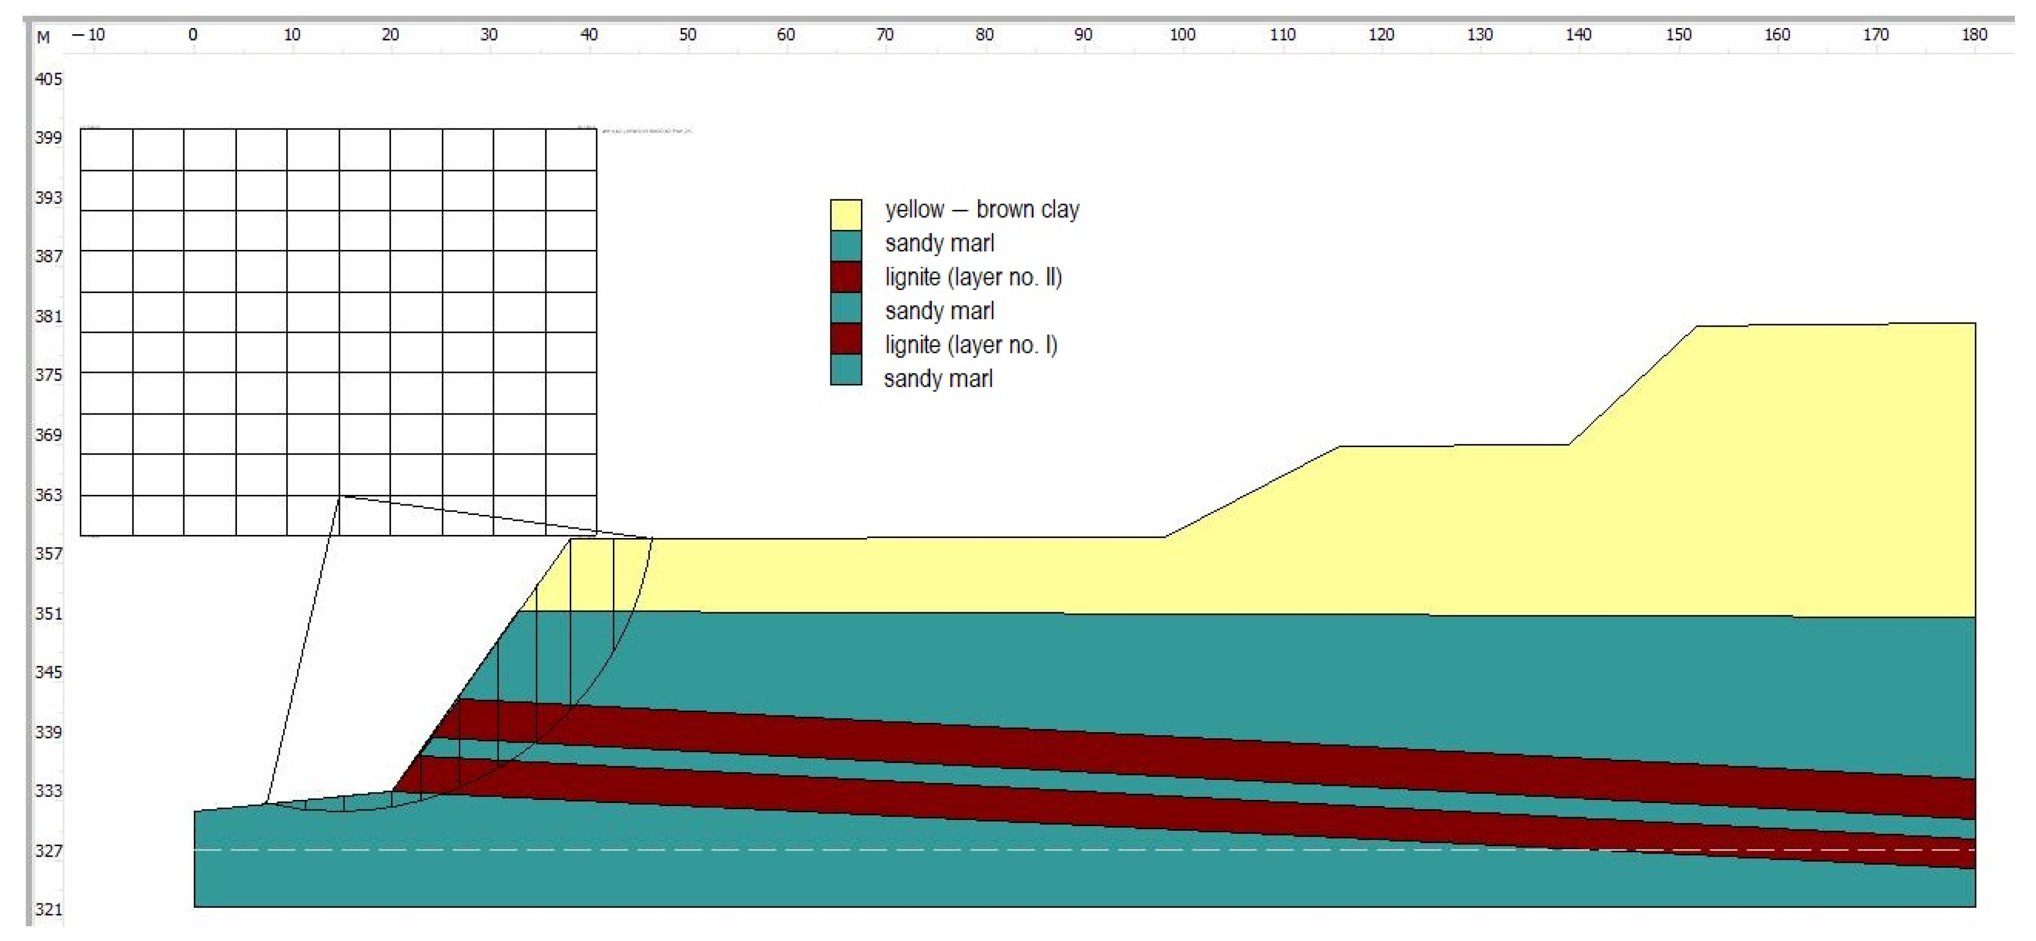2036x941 pixels.
Task: Select the 'yellow — brown clay' legend label
Action: point(982,210)
